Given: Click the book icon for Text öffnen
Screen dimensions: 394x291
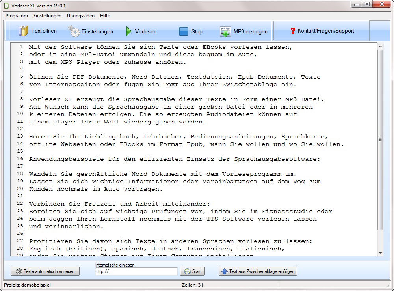Looking at the screenshot, I should tap(23, 31).
